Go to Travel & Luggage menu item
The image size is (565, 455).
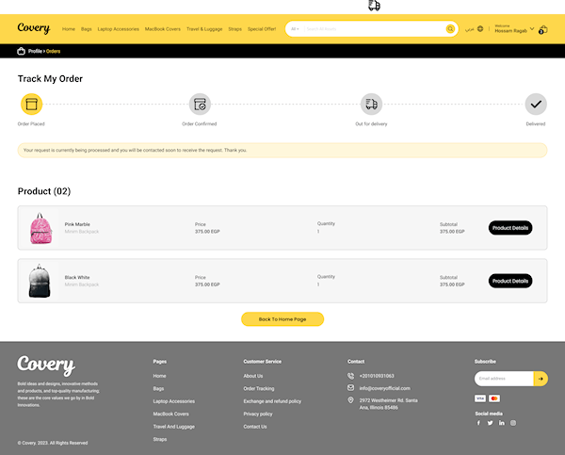point(204,29)
